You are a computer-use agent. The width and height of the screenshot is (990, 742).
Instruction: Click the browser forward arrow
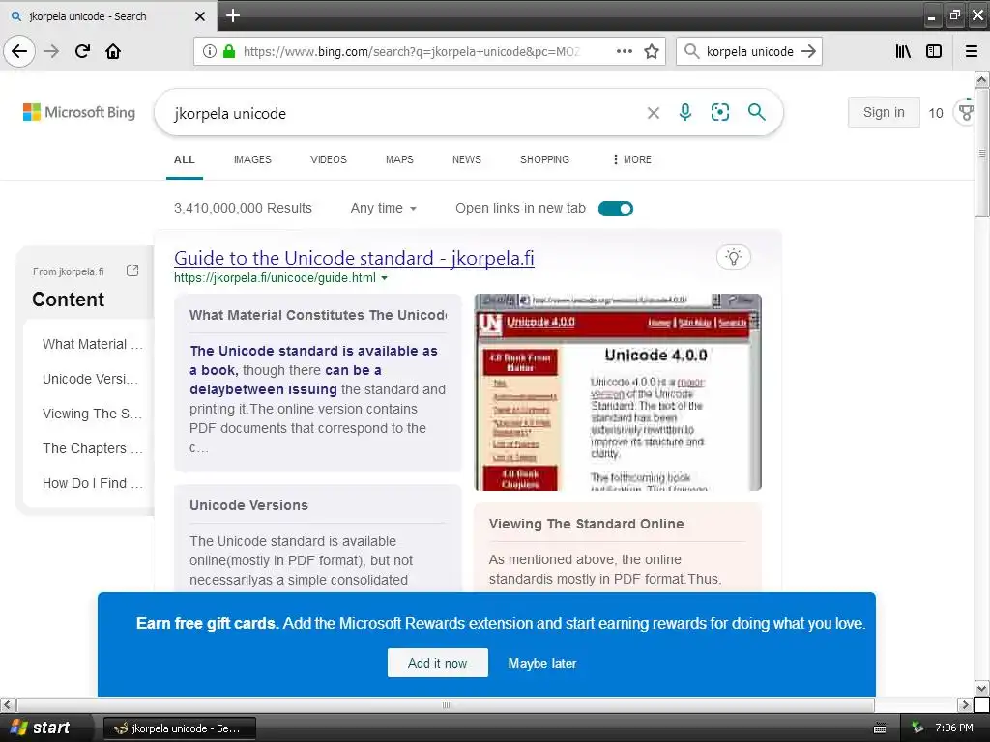coord(52,51)
